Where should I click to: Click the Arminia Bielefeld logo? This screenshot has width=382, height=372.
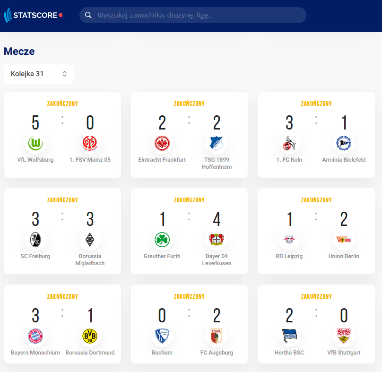[344, 143]
